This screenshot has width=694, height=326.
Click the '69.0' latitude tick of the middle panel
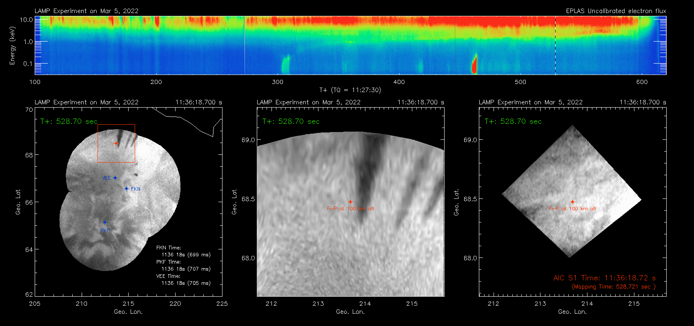click(x=248, y=140)
